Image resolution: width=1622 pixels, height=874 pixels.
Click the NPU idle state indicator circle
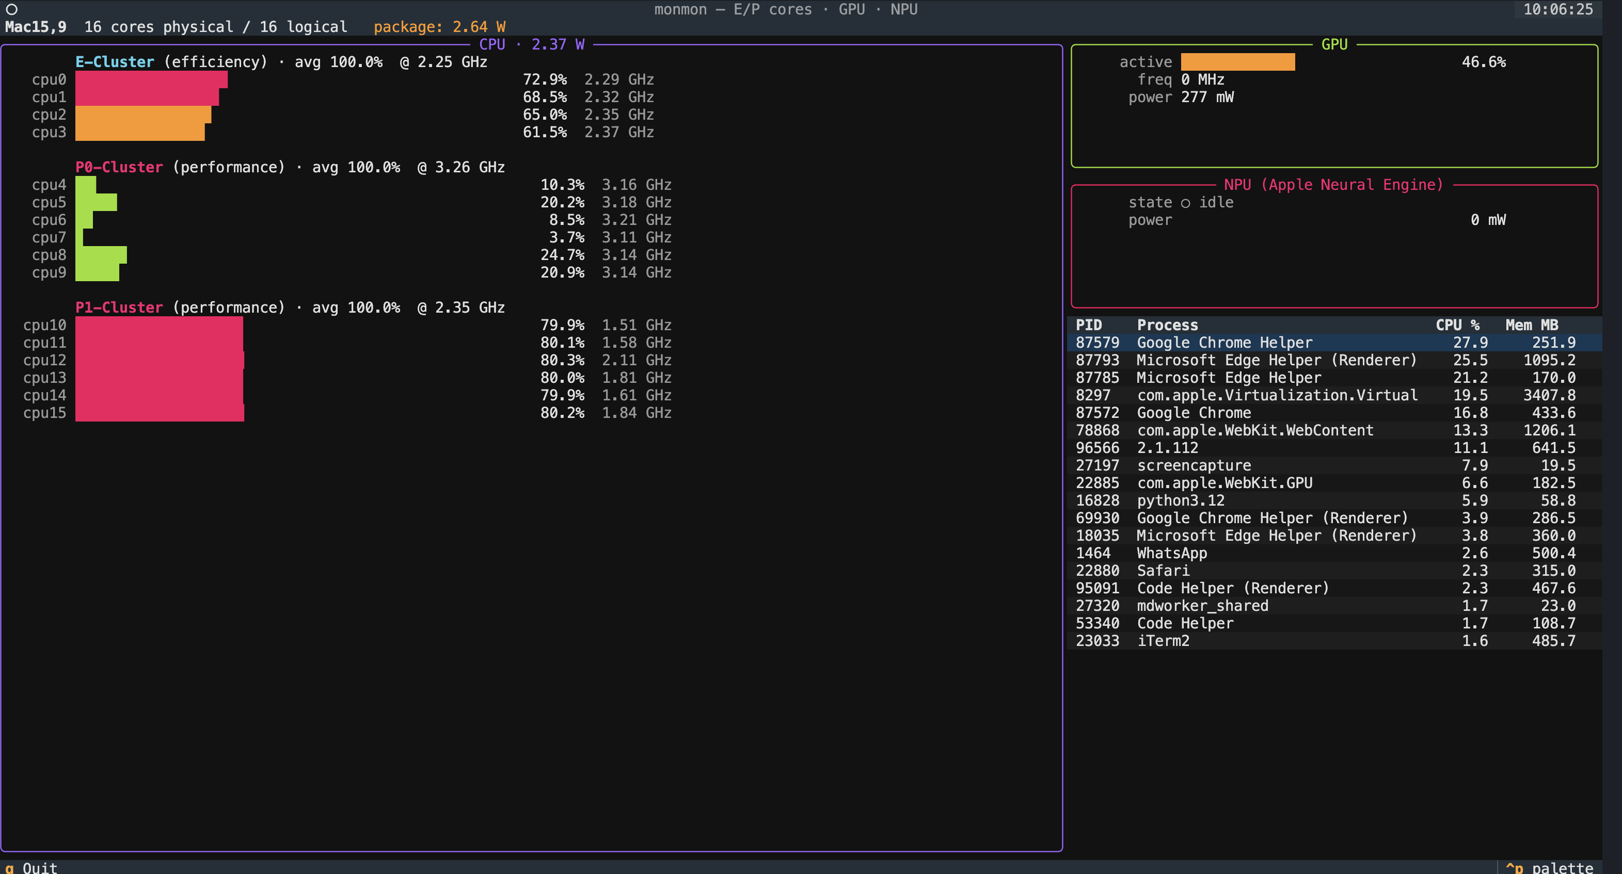click(x=1186, y=203)
